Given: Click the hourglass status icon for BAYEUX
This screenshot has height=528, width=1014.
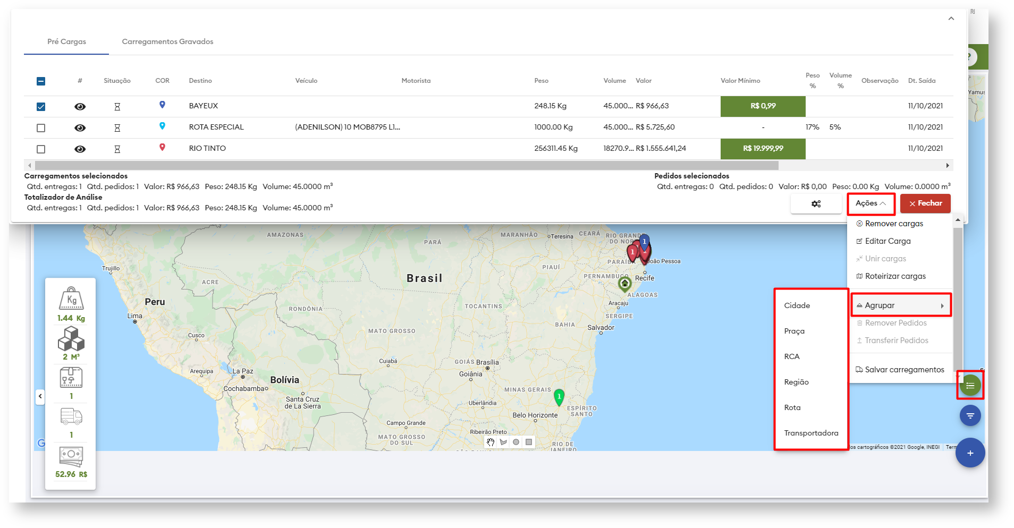Looking at the screenshot, I should click(x=117, y=107).
